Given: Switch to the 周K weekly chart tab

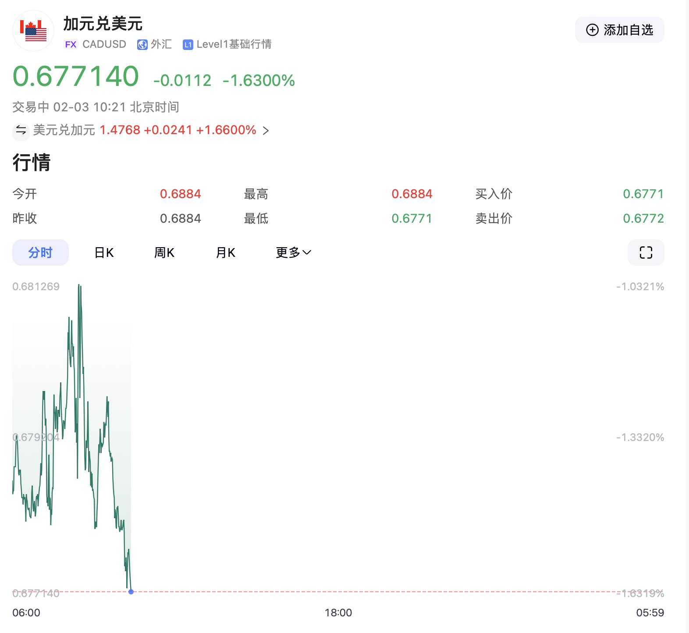Looking at the screenshot, I should coord(164,252).
